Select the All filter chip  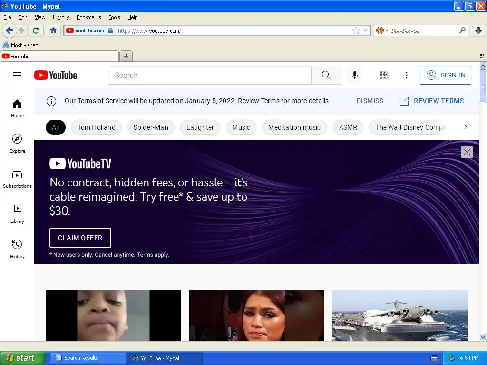click(56, 127)
